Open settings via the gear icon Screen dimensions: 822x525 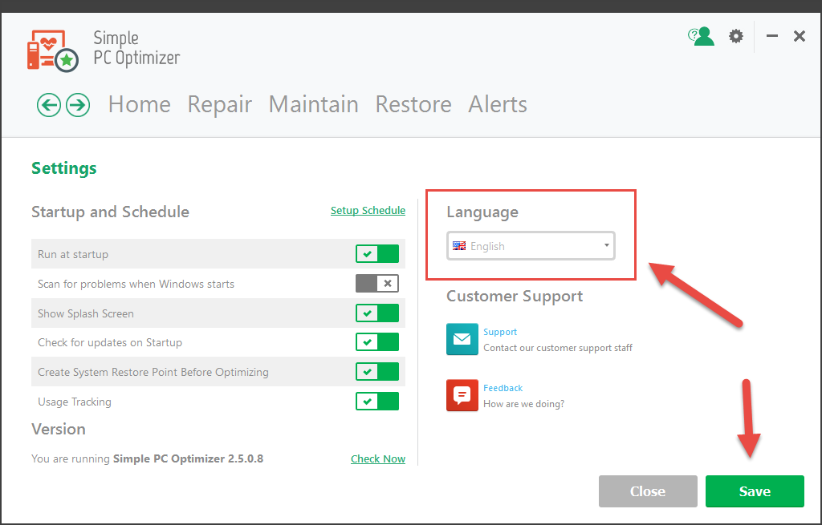click(736, 36)
